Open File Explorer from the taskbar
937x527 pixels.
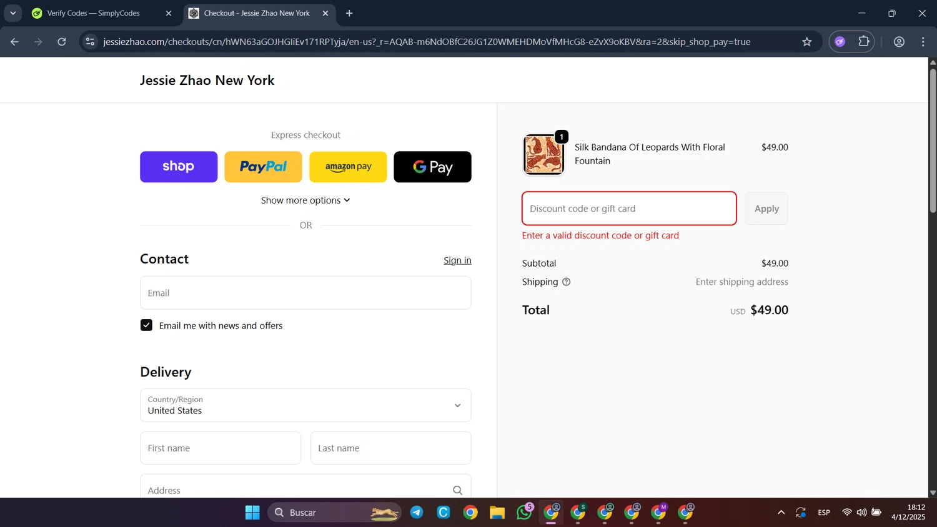coord(497,513)
